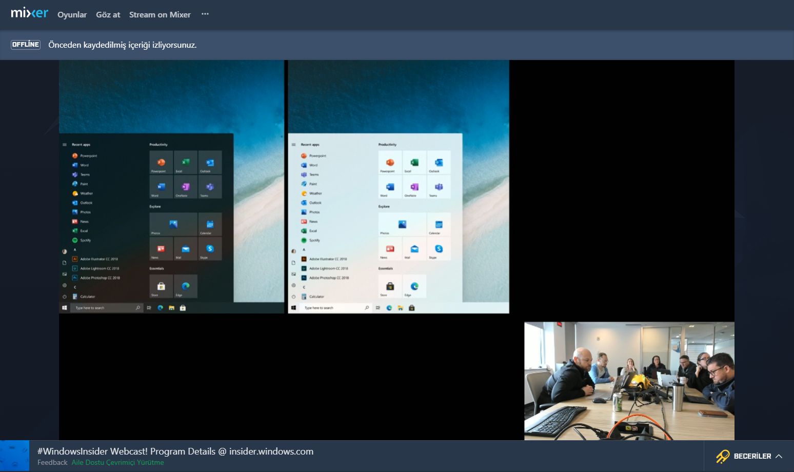Click the channel avatar beside stream title
This screenshot has width=794, height=472.
pyautogui.click(x=14, y=456)
